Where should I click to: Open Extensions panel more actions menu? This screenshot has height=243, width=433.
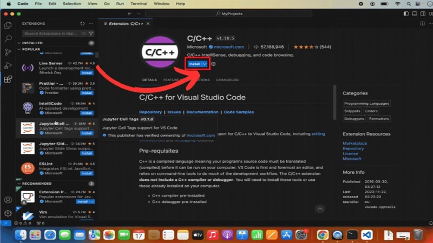[91, 24]
